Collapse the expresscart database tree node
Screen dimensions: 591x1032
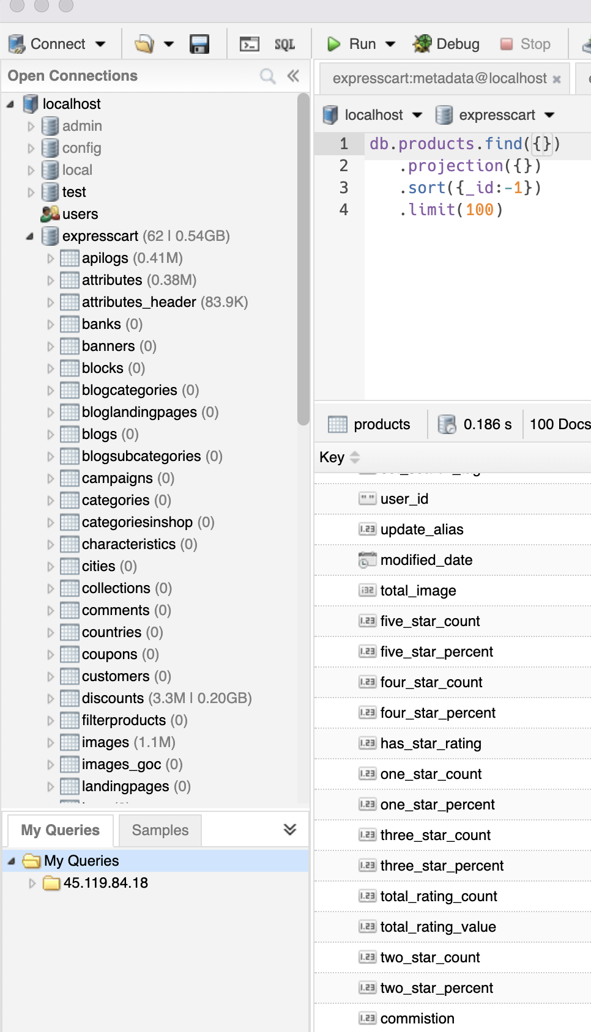30,237
